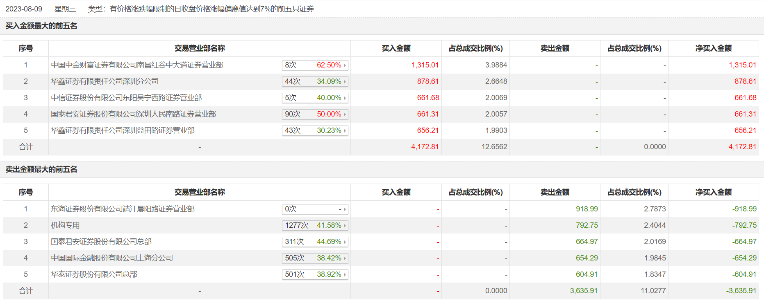Open 国泰君安证券深圳人民南路证券营业部 link
This screenshot has height=303, width=764.
click(x=133, y=114)
